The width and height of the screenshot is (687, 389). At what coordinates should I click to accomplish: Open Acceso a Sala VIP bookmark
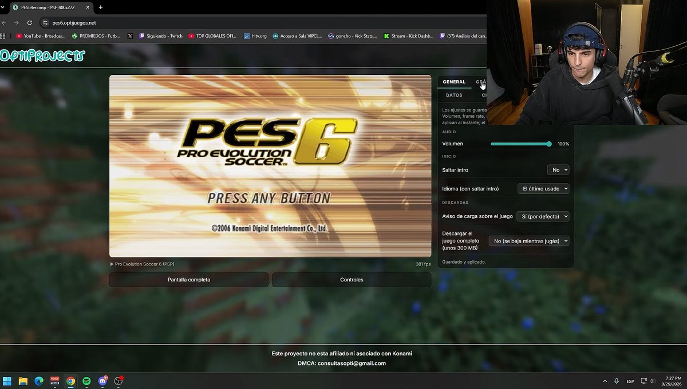click(297, 36)
